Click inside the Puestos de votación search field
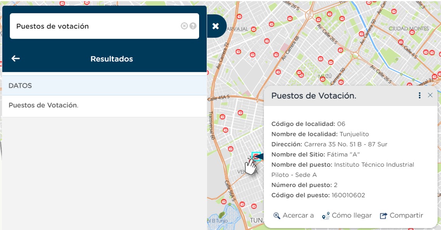Viewport: 441px width, 230px height. tap(96, 26)
